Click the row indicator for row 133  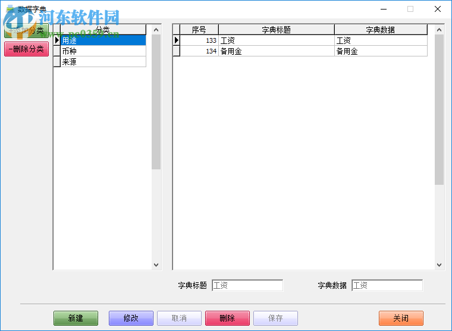177,40
